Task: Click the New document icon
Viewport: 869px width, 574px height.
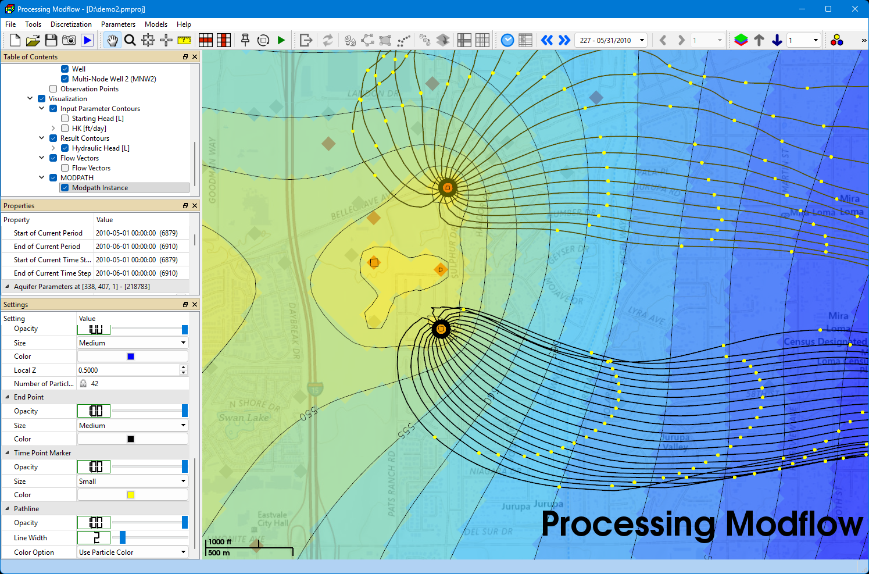Action: pyautogui.click(x=15, y=40)
